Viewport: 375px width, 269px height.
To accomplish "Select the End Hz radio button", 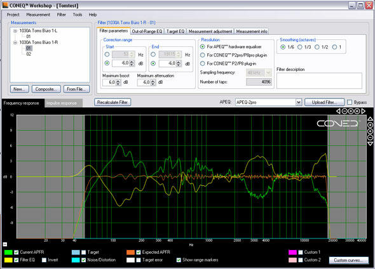I will click(x=153, y=55).
